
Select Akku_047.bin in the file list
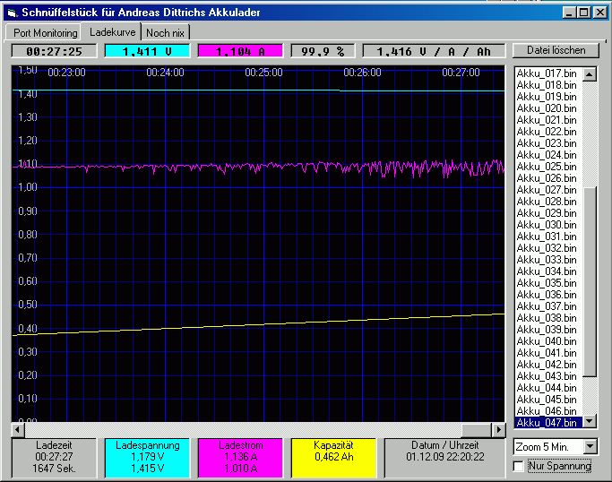point(547,422)
